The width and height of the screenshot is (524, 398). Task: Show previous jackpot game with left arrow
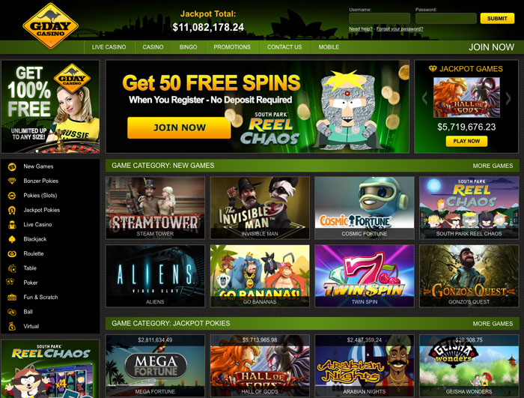(424, 98)
